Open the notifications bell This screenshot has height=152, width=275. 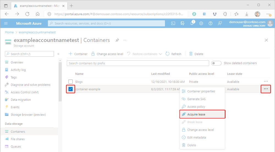click(192, 23)
